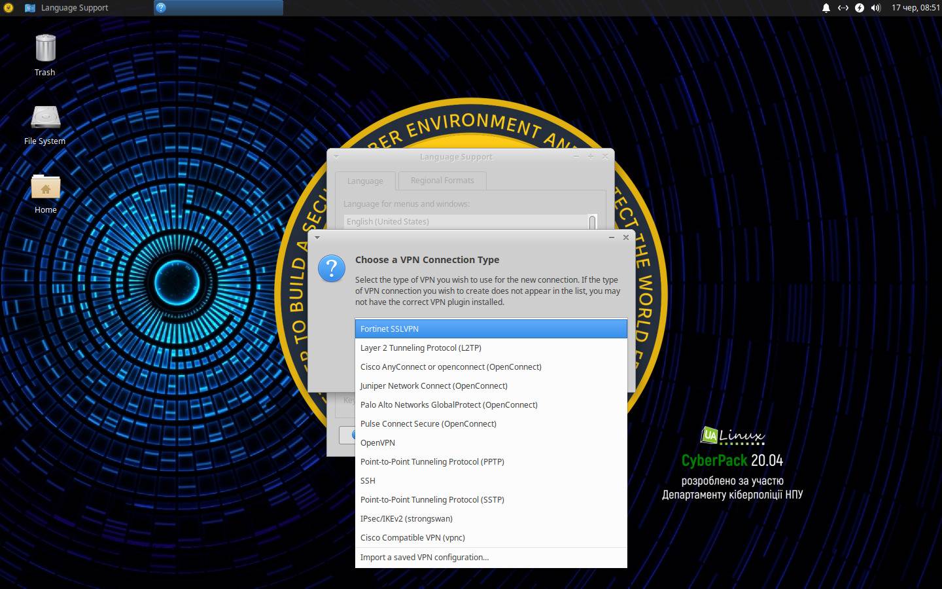Open the notifications bell icon
The image size is (942, 589).
826,8
